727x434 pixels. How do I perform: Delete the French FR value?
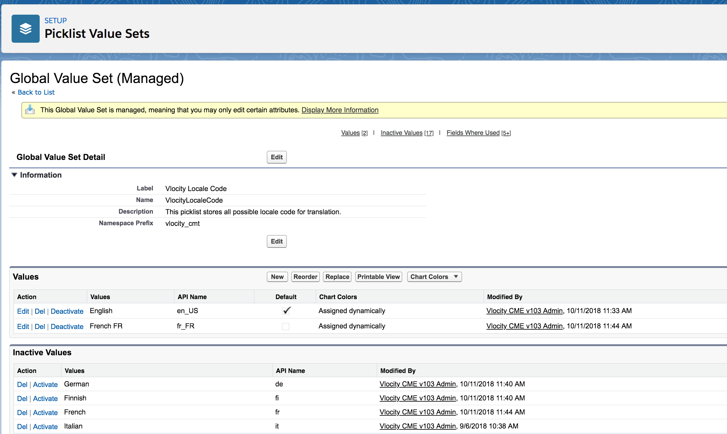40,327
